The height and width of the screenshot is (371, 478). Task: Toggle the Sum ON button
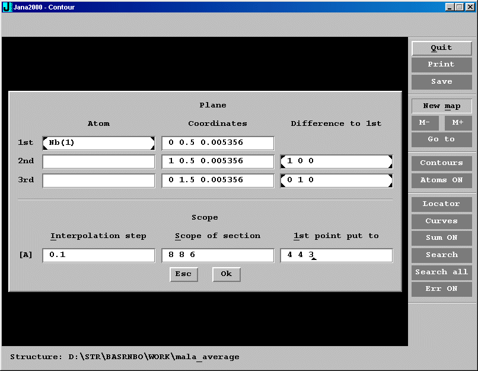441,237
